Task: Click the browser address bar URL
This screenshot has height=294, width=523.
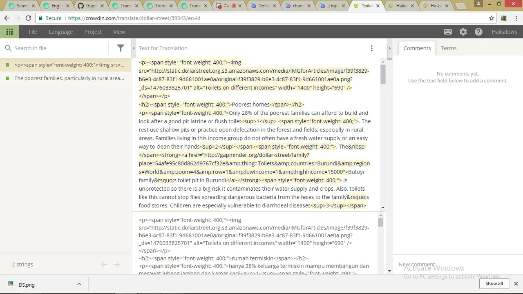Action: pos(134,18)
